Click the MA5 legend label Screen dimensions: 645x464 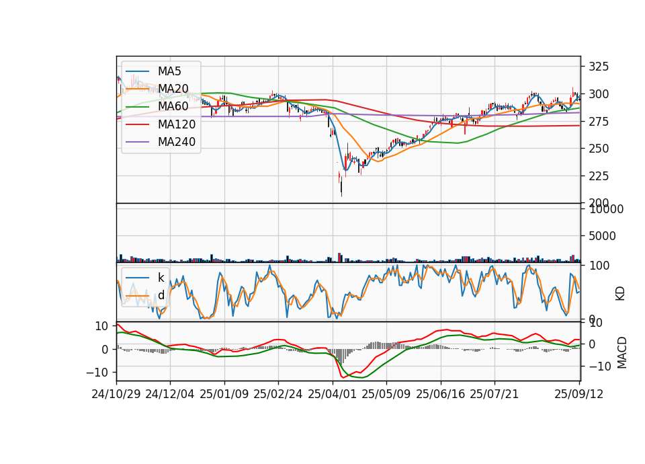tap(169, 71)
